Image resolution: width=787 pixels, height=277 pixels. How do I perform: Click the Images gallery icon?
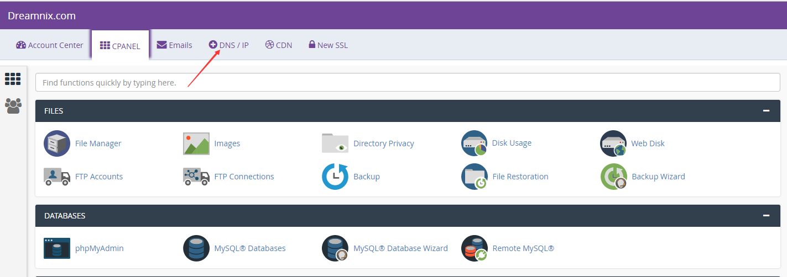pos(196,143)
